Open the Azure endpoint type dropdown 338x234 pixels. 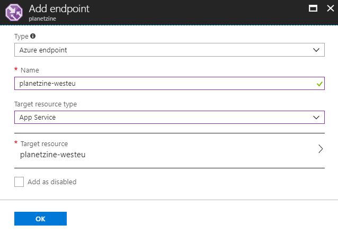click(170, 50)
